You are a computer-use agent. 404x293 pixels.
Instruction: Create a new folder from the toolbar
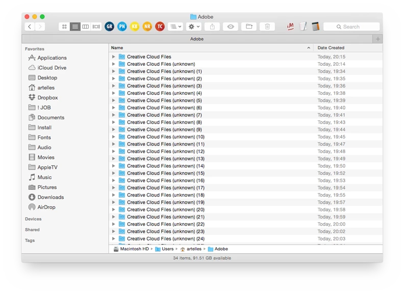pyautogui.click(x=249, y=27)
